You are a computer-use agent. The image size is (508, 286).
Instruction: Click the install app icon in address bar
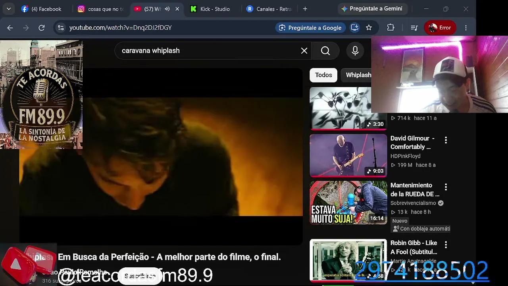coord(354,27)
